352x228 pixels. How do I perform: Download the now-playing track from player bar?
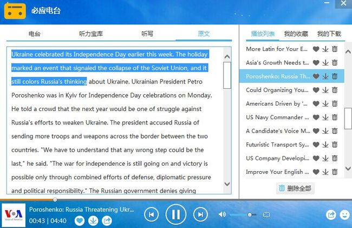tap(93, 221)
